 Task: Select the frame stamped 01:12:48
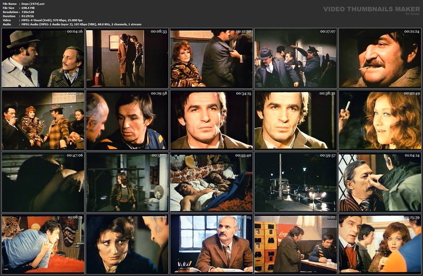[x=127, y=244]
